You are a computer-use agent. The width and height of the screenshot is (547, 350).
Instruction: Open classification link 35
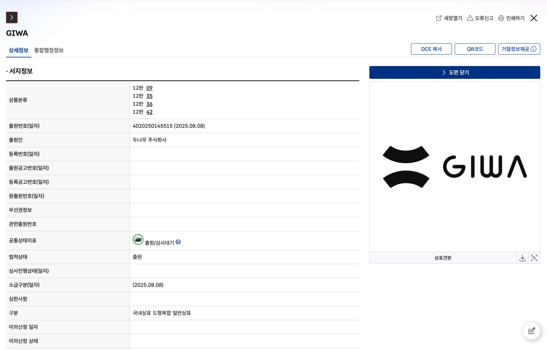point(150,96)
